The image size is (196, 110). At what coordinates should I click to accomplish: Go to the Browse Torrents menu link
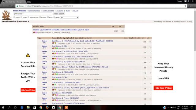[34, 11]
